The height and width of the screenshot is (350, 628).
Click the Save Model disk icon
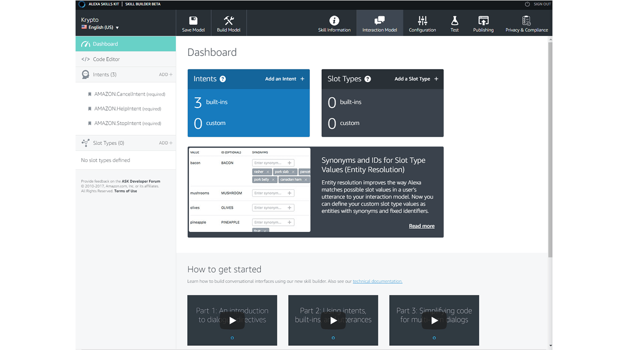click(x=193, y=20)
